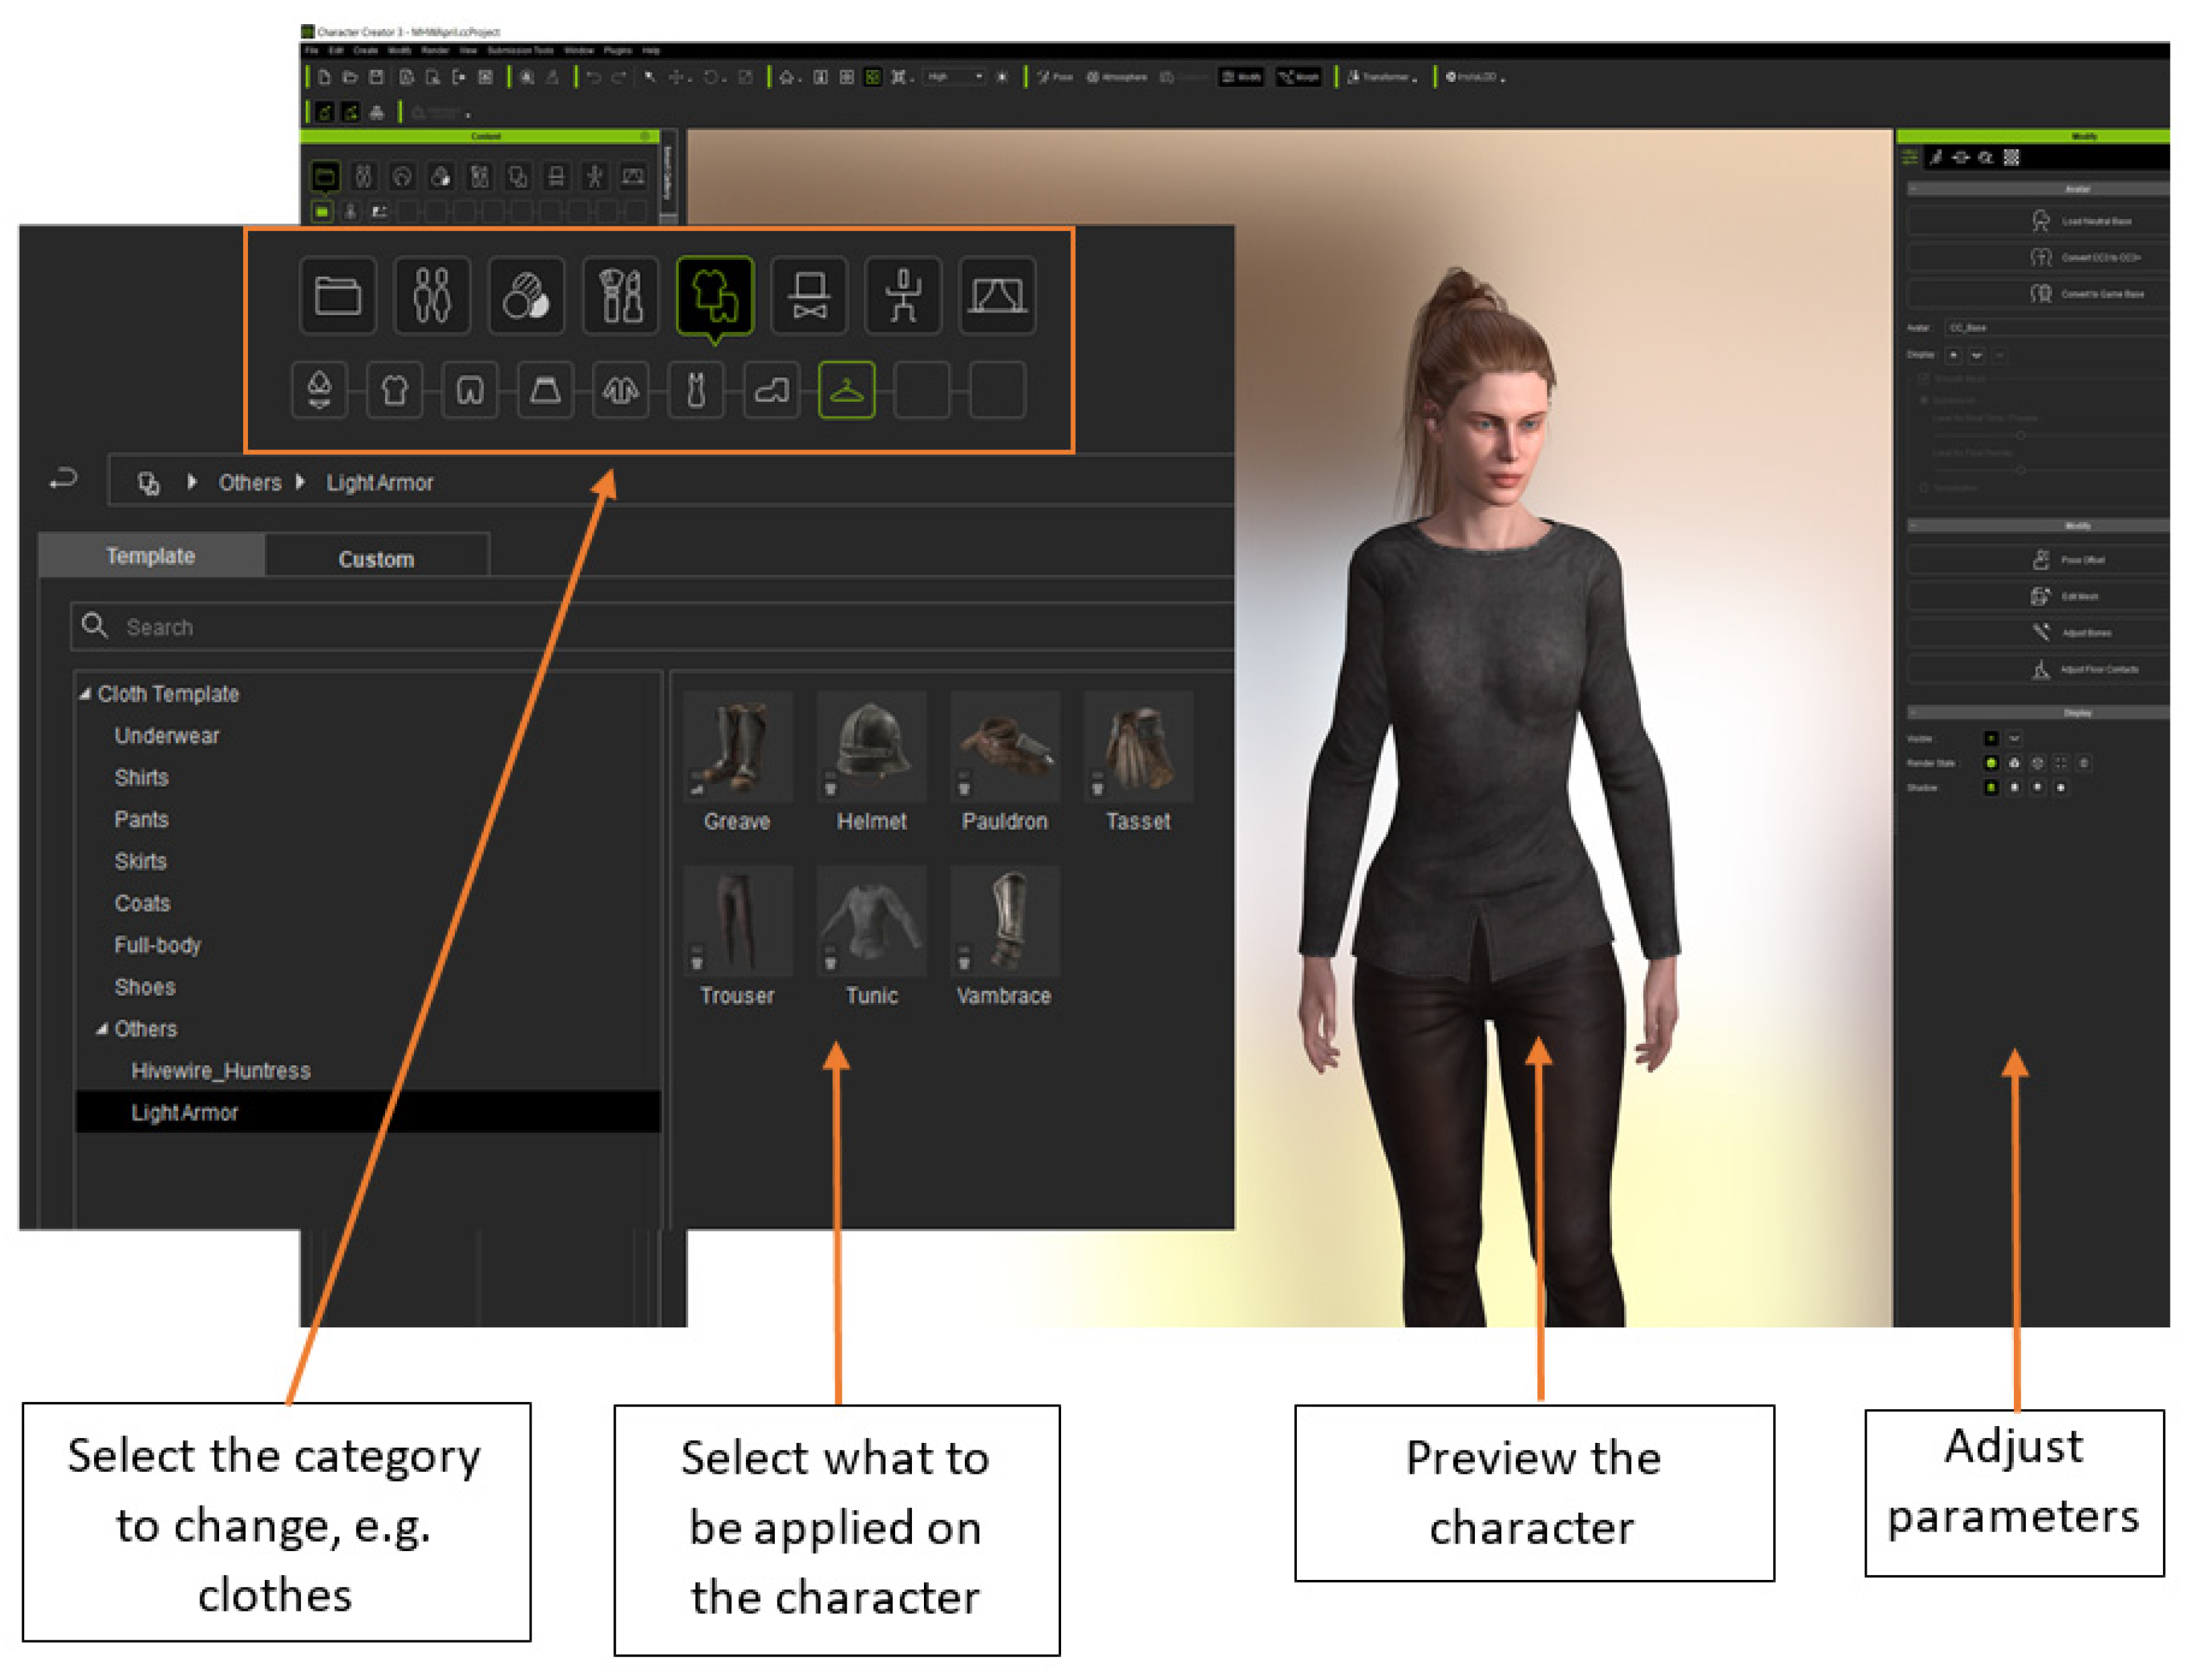Switch to the Template tab
This screenshot has width=2196, height=1680.
tap(150, 555)
